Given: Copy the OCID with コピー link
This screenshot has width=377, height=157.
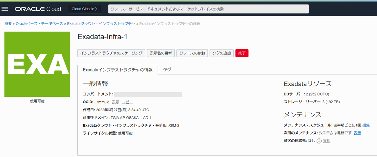Looking at the screenshot, I should [x=127, y=102].
